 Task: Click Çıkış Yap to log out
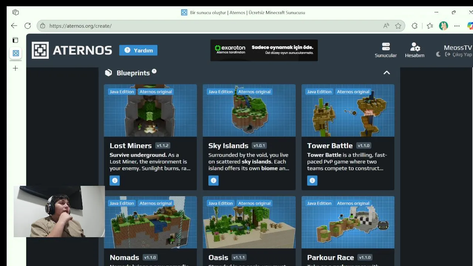click(459, 54)
